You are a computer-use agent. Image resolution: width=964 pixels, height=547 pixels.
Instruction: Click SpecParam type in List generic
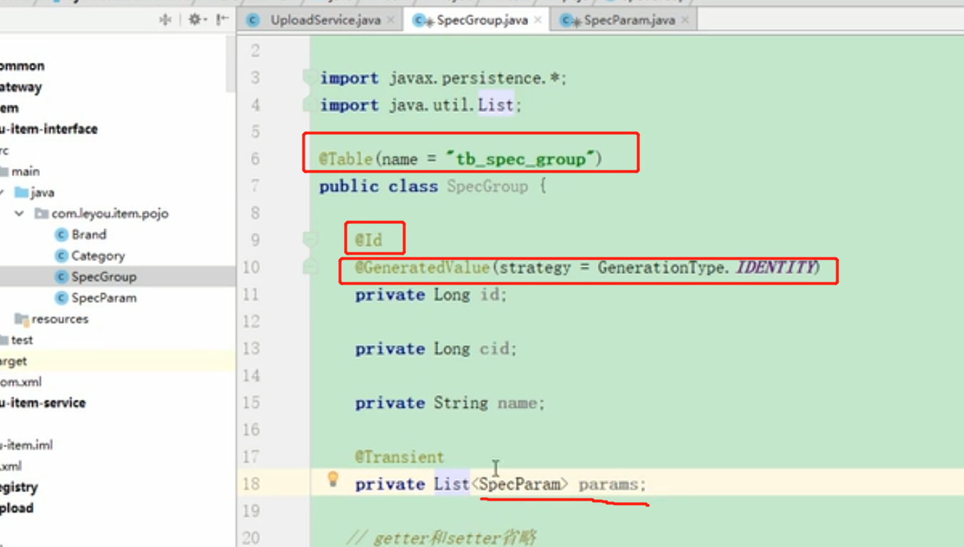pos(520,484)
